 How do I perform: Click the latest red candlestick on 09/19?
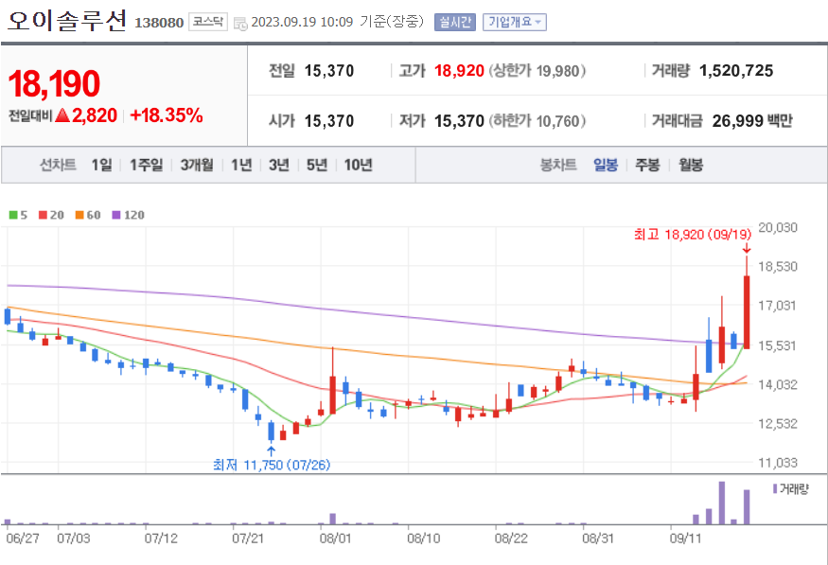coord(747,311)
